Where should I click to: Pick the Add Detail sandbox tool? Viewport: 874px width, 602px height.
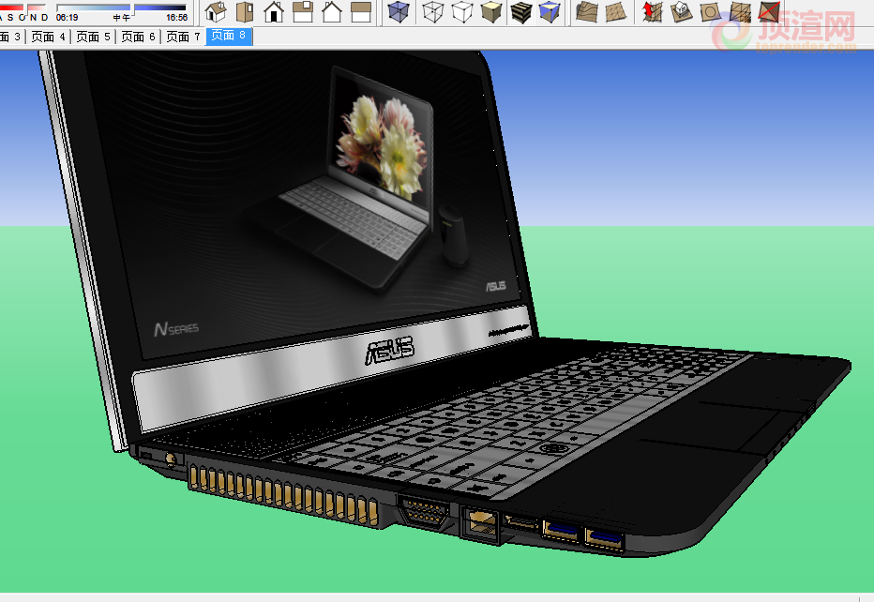(x=740, y=11)
